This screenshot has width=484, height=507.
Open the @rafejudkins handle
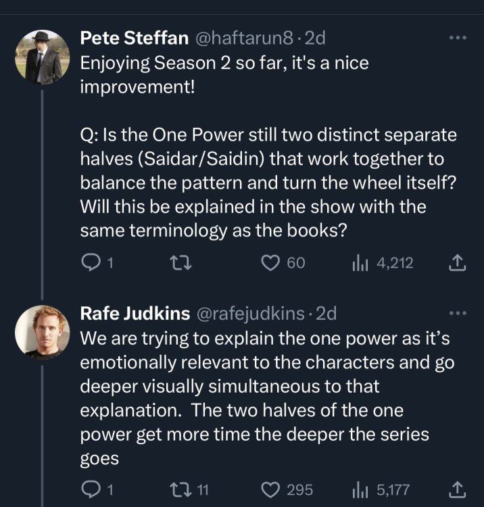pos(251,314)
